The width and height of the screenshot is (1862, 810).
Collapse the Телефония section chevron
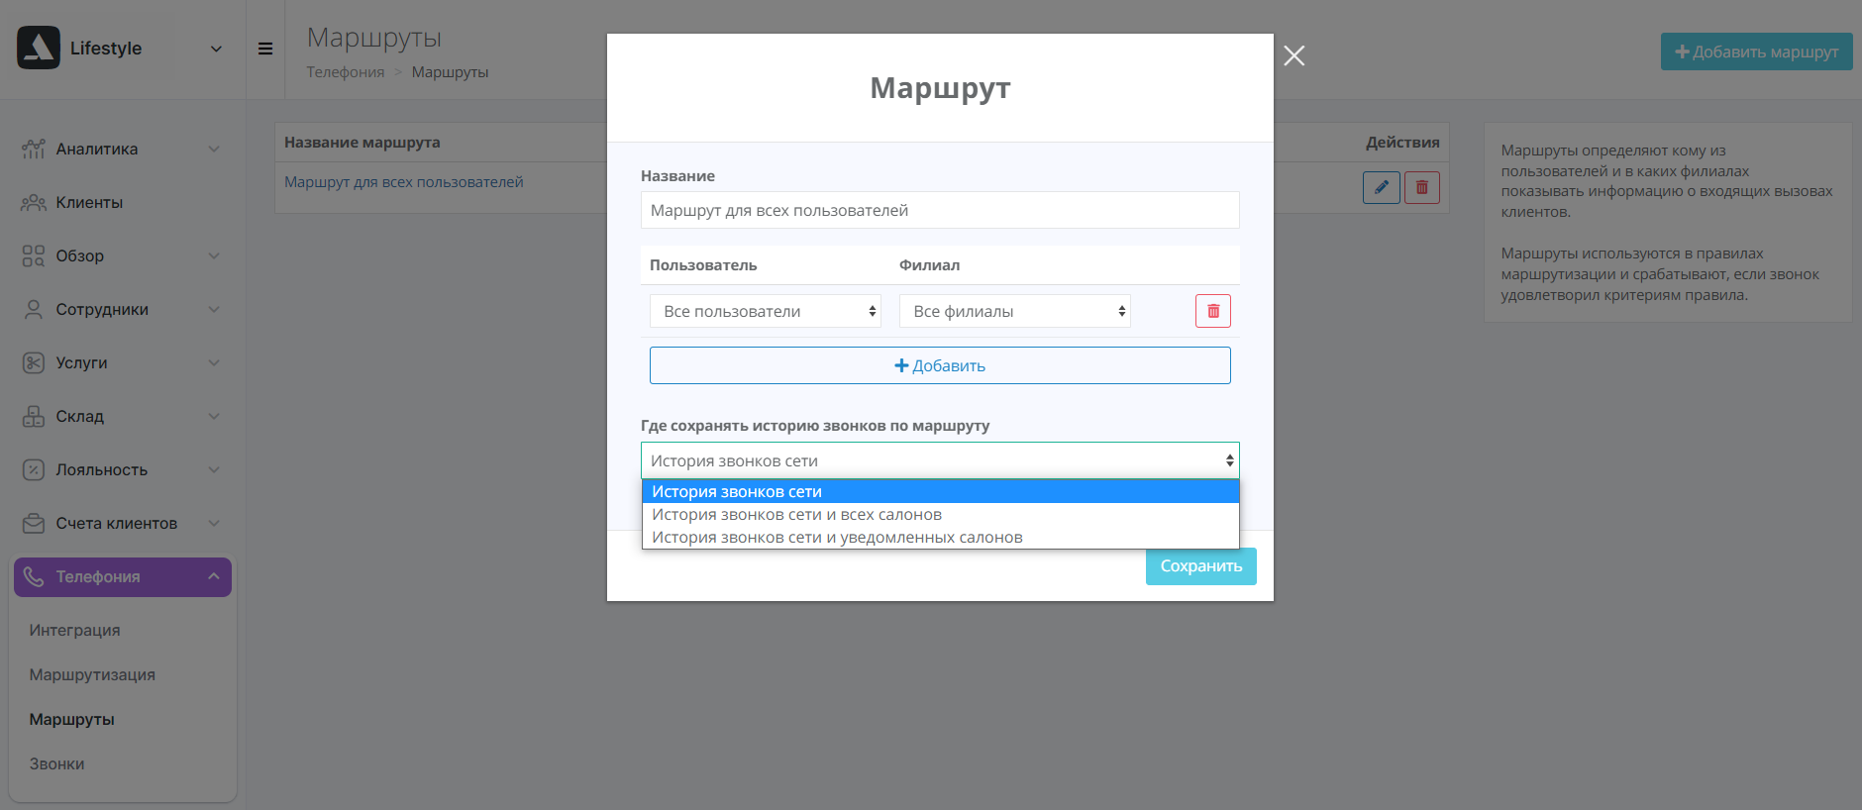pos(214,576)
